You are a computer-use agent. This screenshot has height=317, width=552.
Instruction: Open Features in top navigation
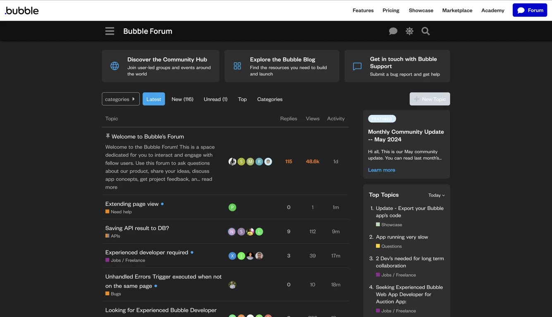coord(363,10)
